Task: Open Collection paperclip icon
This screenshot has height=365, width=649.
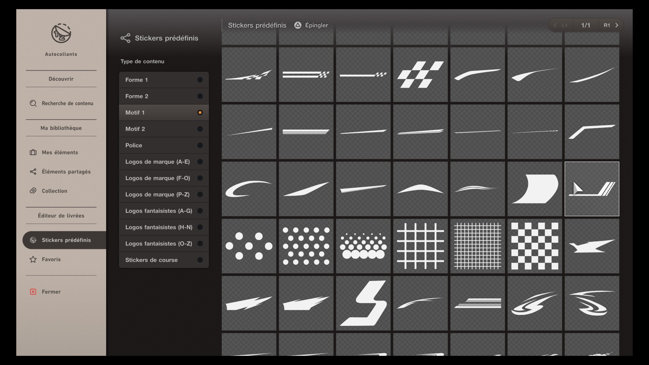Action: (x=33, y=191)
